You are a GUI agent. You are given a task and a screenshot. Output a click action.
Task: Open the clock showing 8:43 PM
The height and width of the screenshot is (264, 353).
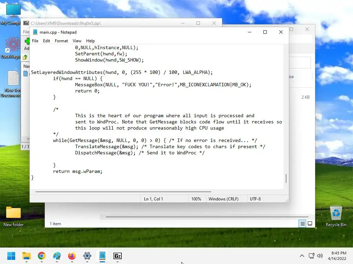[337, 256]
